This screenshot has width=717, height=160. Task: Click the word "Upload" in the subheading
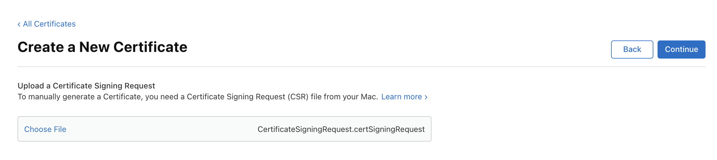pyautogui.click(x=31, y=86)
